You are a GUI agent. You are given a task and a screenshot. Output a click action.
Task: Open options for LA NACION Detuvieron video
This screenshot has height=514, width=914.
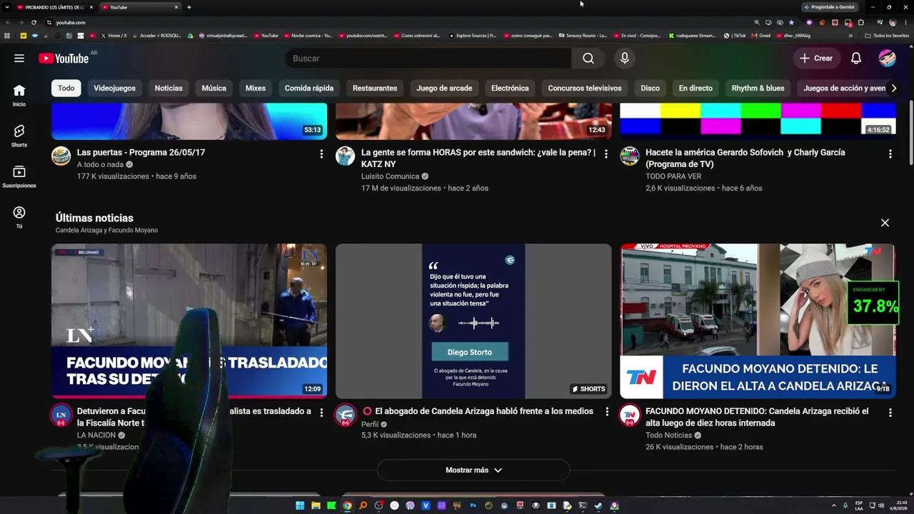pos(321,413)
